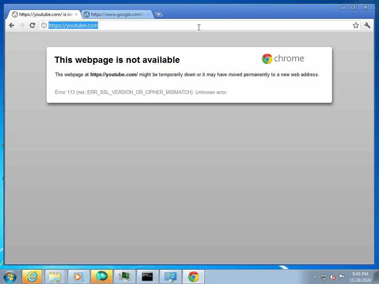Click the Forward arrow button
The height and width of the screenshot is (284, 379).
22,26
